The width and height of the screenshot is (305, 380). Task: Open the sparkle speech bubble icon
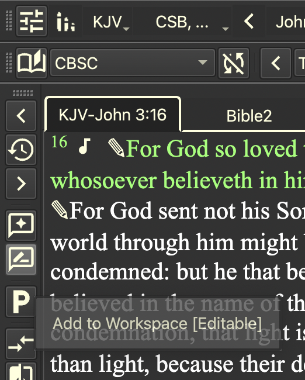21,226
